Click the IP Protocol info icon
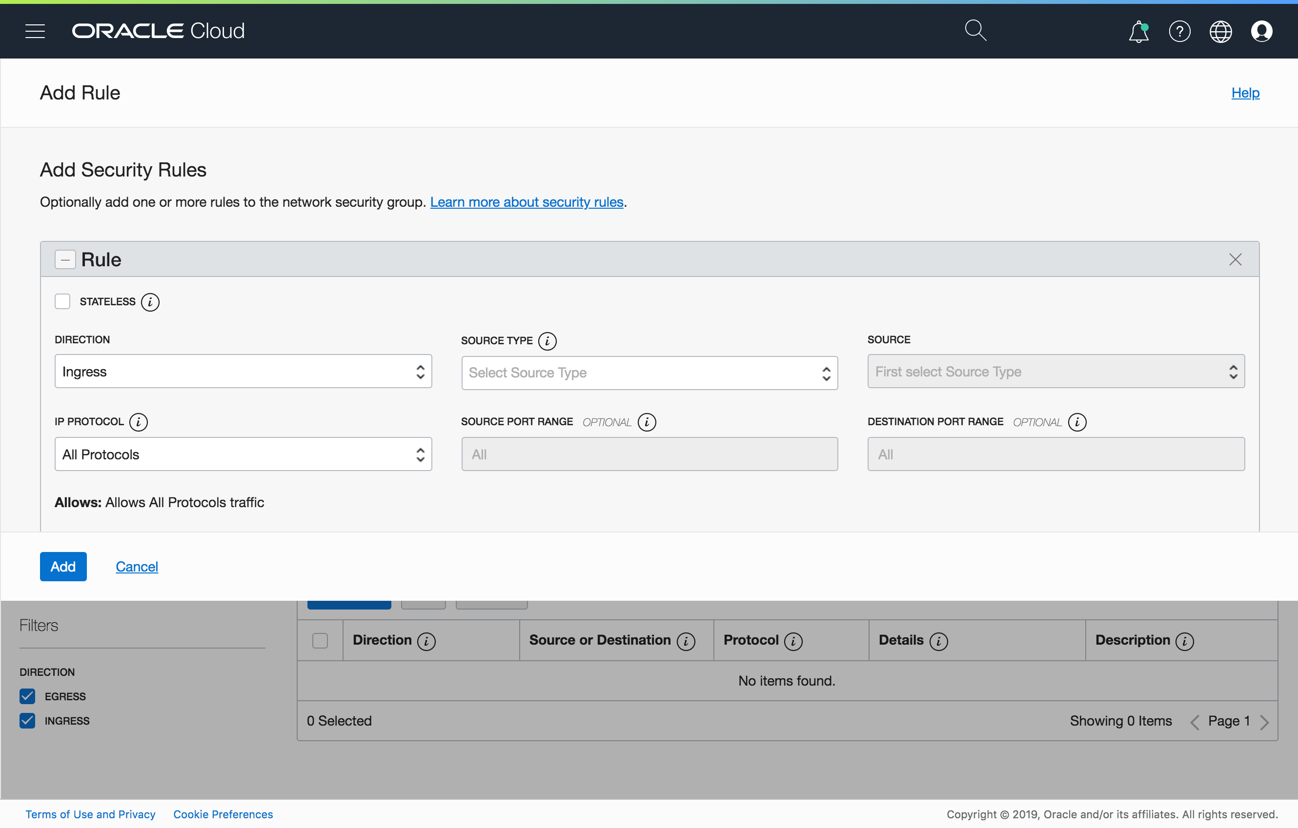Screen dimensions: 1298x828 coord(139,422)
